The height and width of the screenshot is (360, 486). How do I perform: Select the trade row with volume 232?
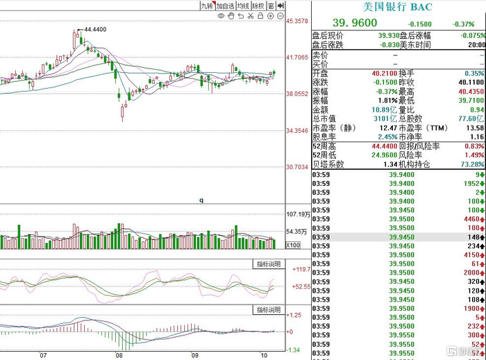click(x=399, y=326)
